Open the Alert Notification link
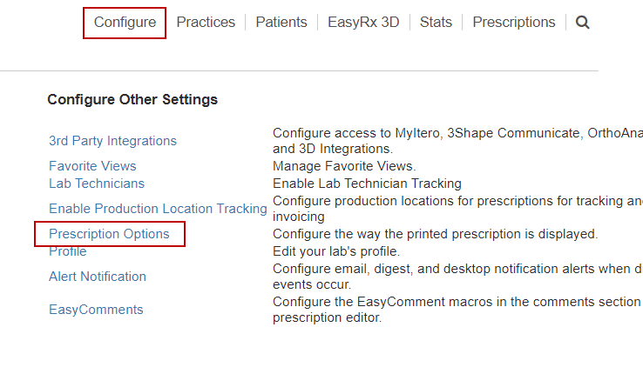643x374 pixels. (98, 277)
